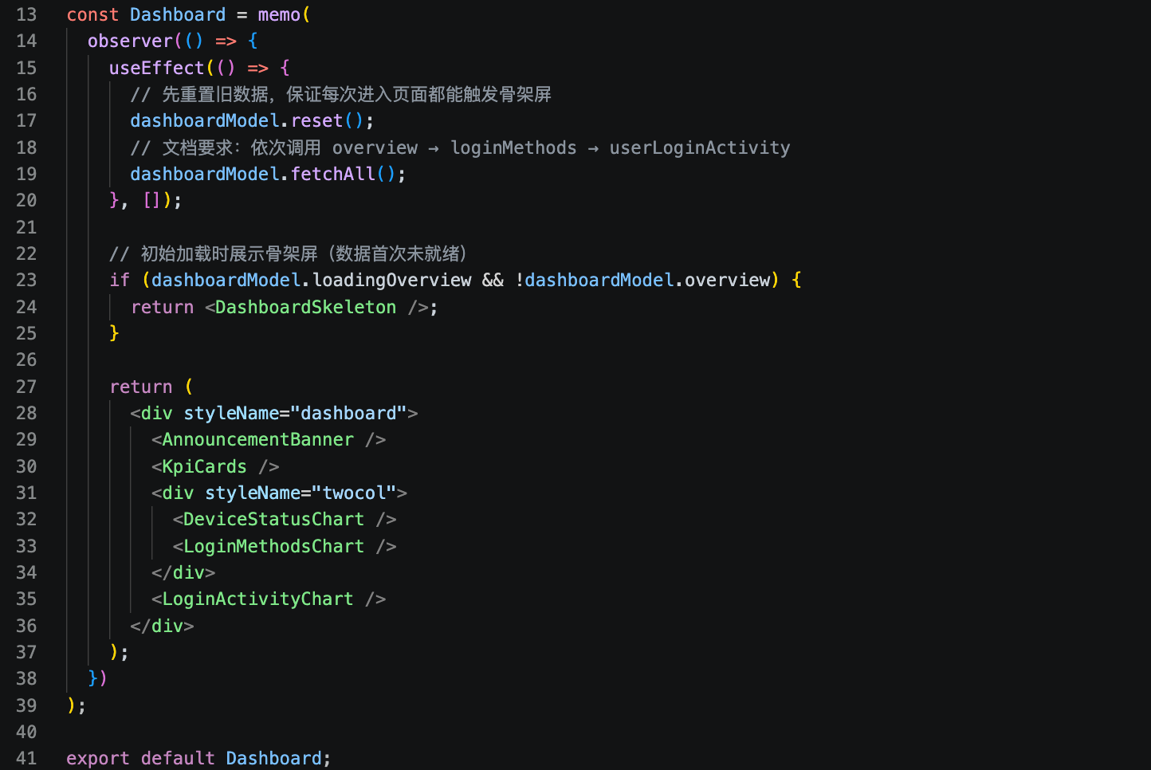Click 'observer' on line 14
The height and width of the screenshot is (770, 1151).
(x=130, y=41)
